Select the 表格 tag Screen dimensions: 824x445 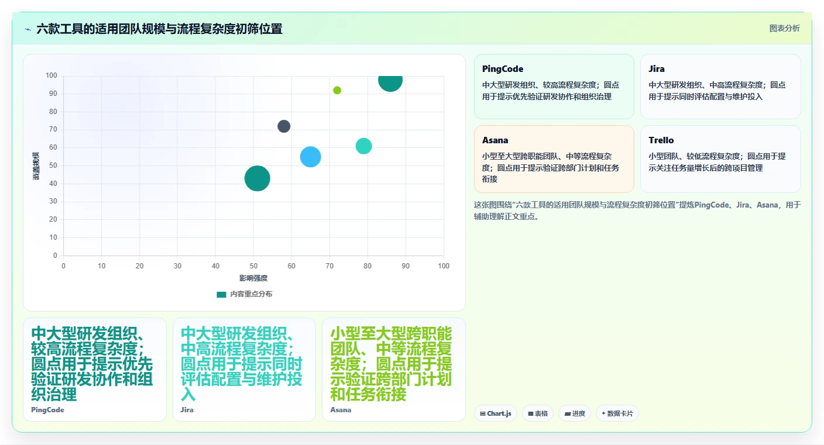point(537,413)
